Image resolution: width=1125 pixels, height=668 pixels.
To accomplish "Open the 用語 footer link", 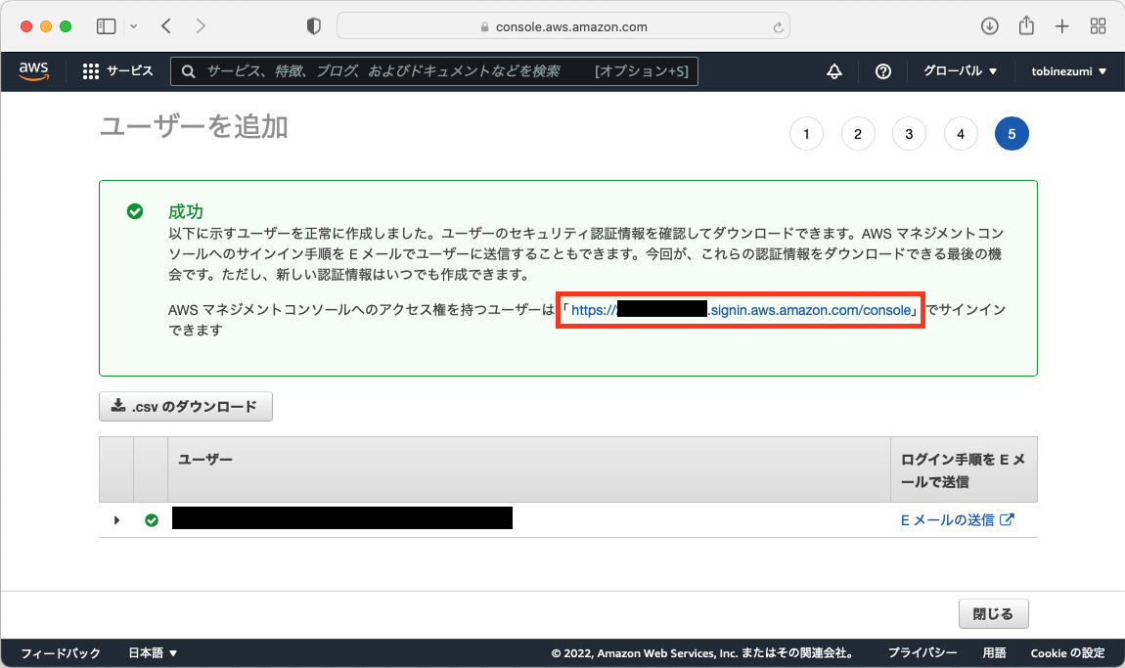I will [994, 653].
